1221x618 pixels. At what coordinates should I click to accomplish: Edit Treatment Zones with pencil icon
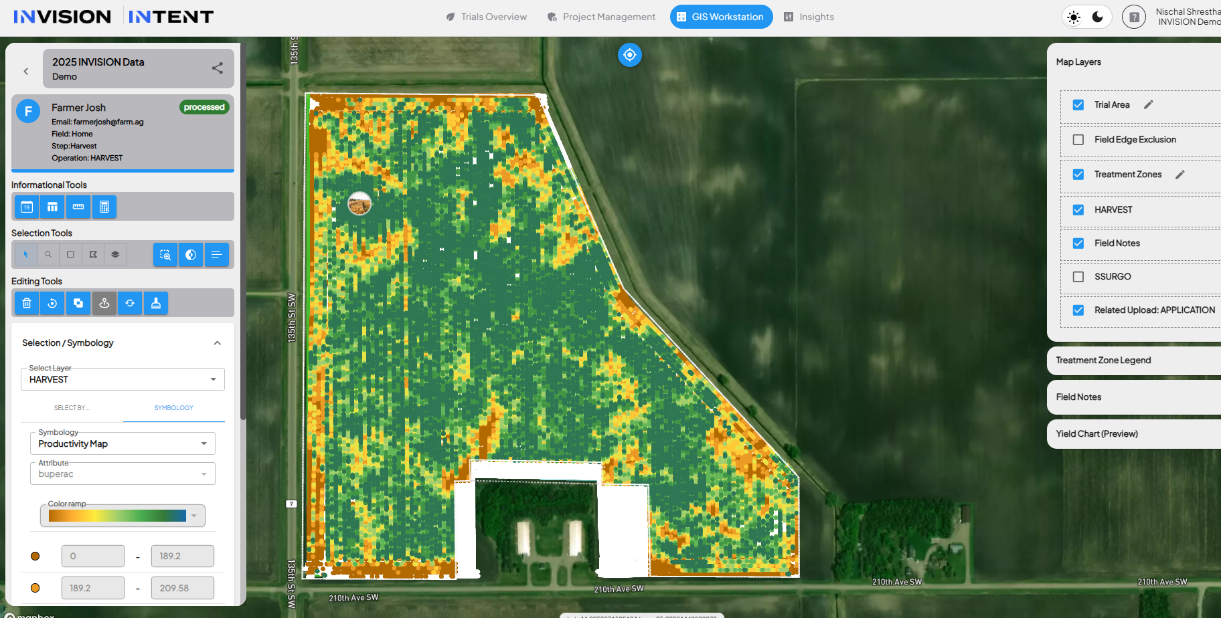(x=1179, y=175)
